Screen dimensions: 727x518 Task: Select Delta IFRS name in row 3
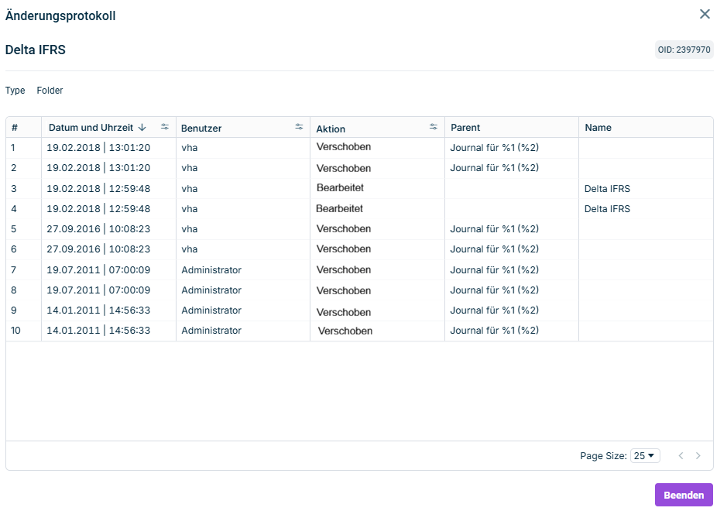pyautogui.click(x=607, y=189)
